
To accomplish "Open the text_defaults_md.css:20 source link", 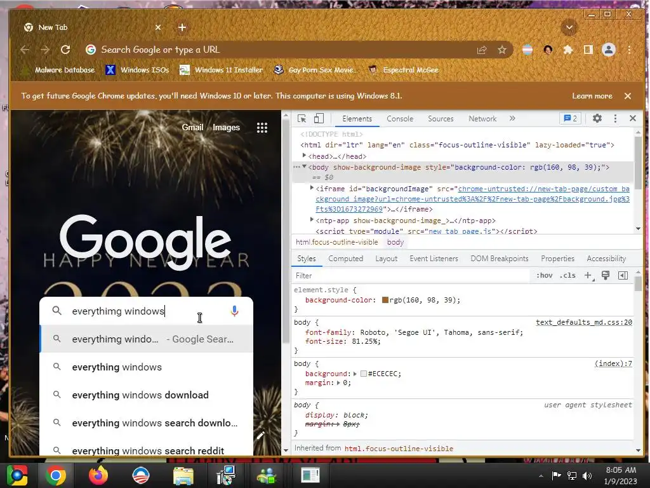I will tap(584, 322).
